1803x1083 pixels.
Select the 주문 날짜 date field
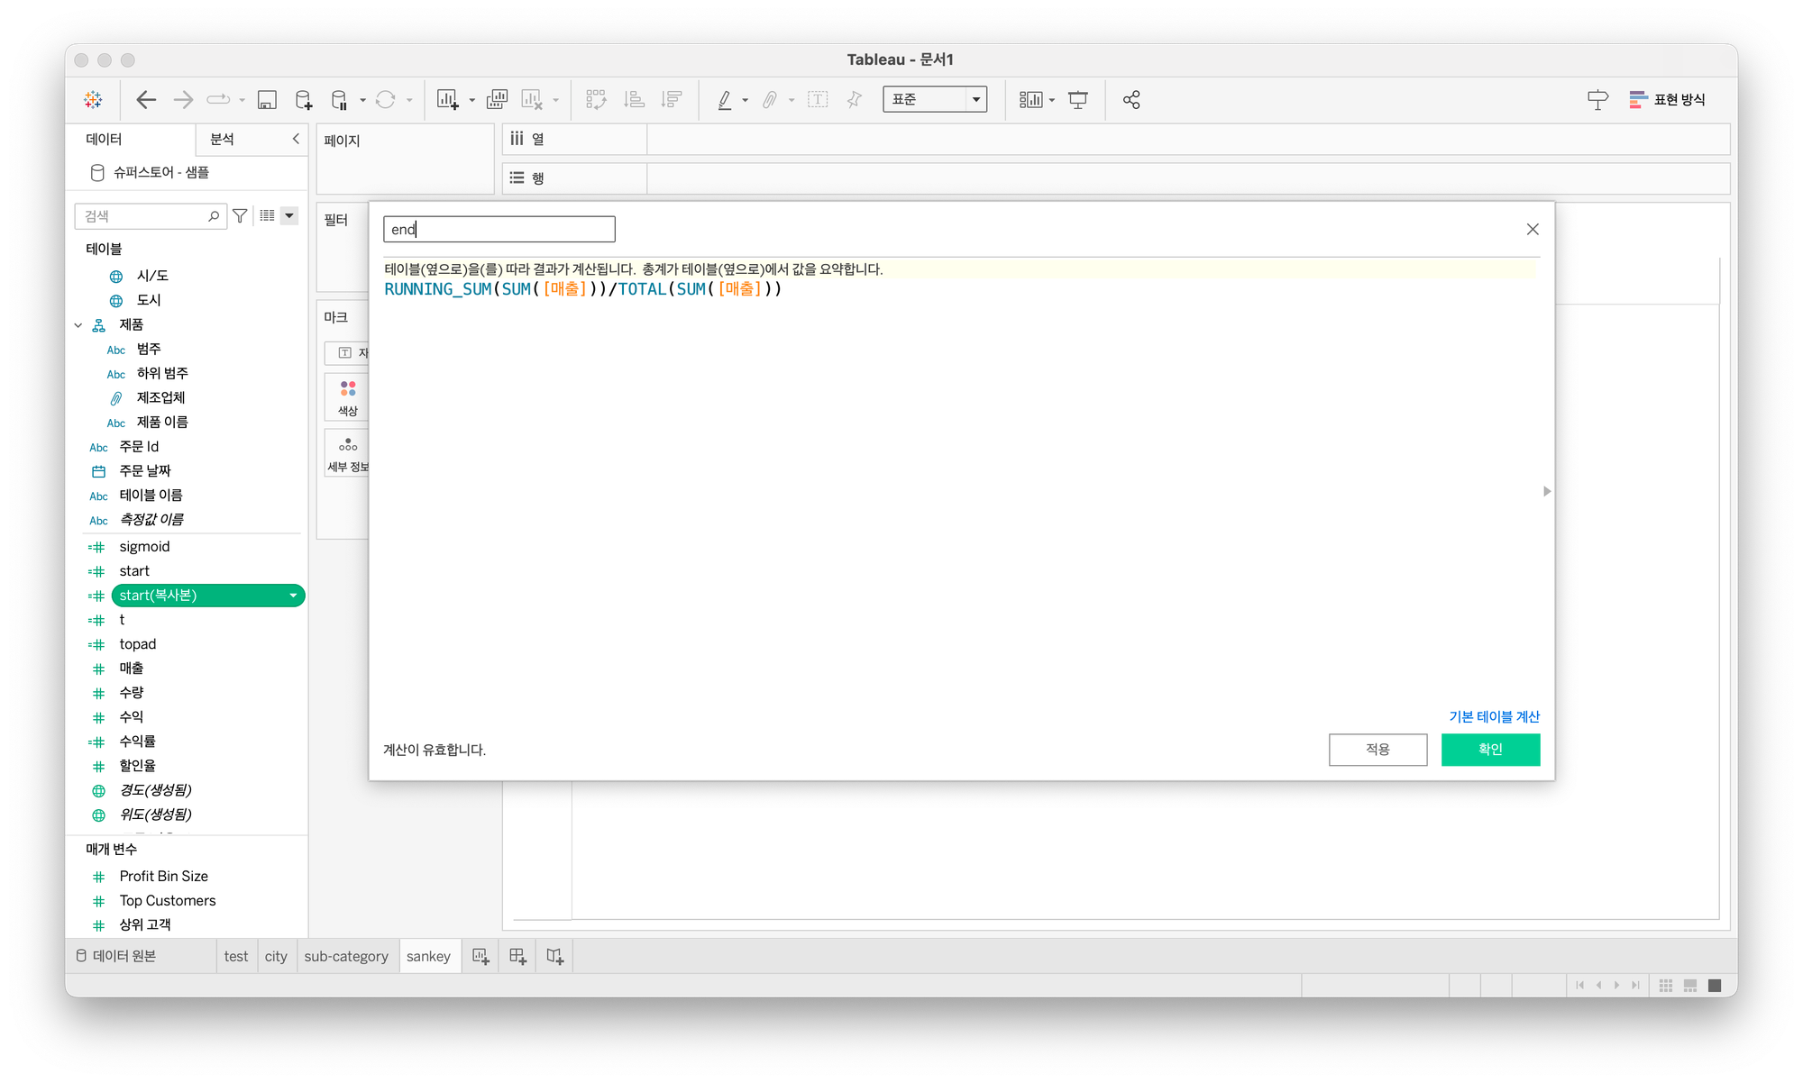pyautogui.click(x=145, y=471)
